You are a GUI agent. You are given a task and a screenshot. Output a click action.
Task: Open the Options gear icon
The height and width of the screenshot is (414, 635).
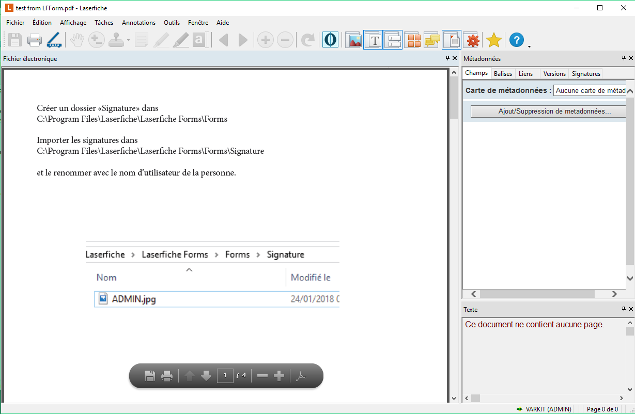tap(472, 40)
